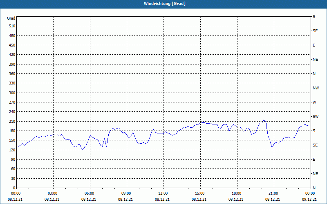This screenshot has height=204, width=327.
Task: Click the blue line's highest peak after 18:00
Action: point(264,120)
